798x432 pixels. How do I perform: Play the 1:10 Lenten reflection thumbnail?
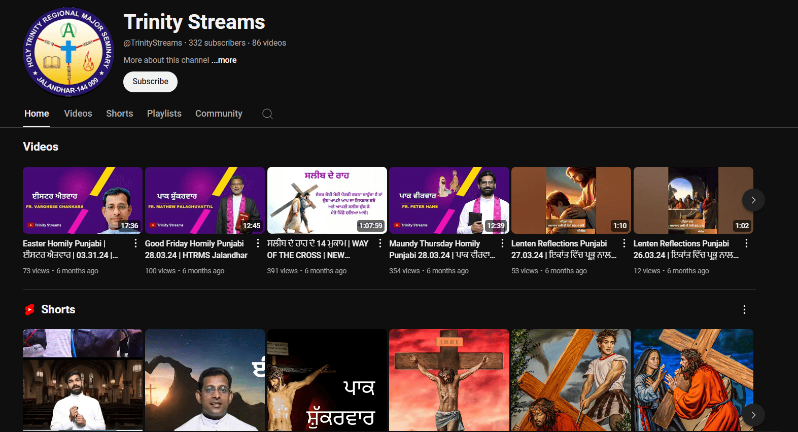click(x=571, y=200)
